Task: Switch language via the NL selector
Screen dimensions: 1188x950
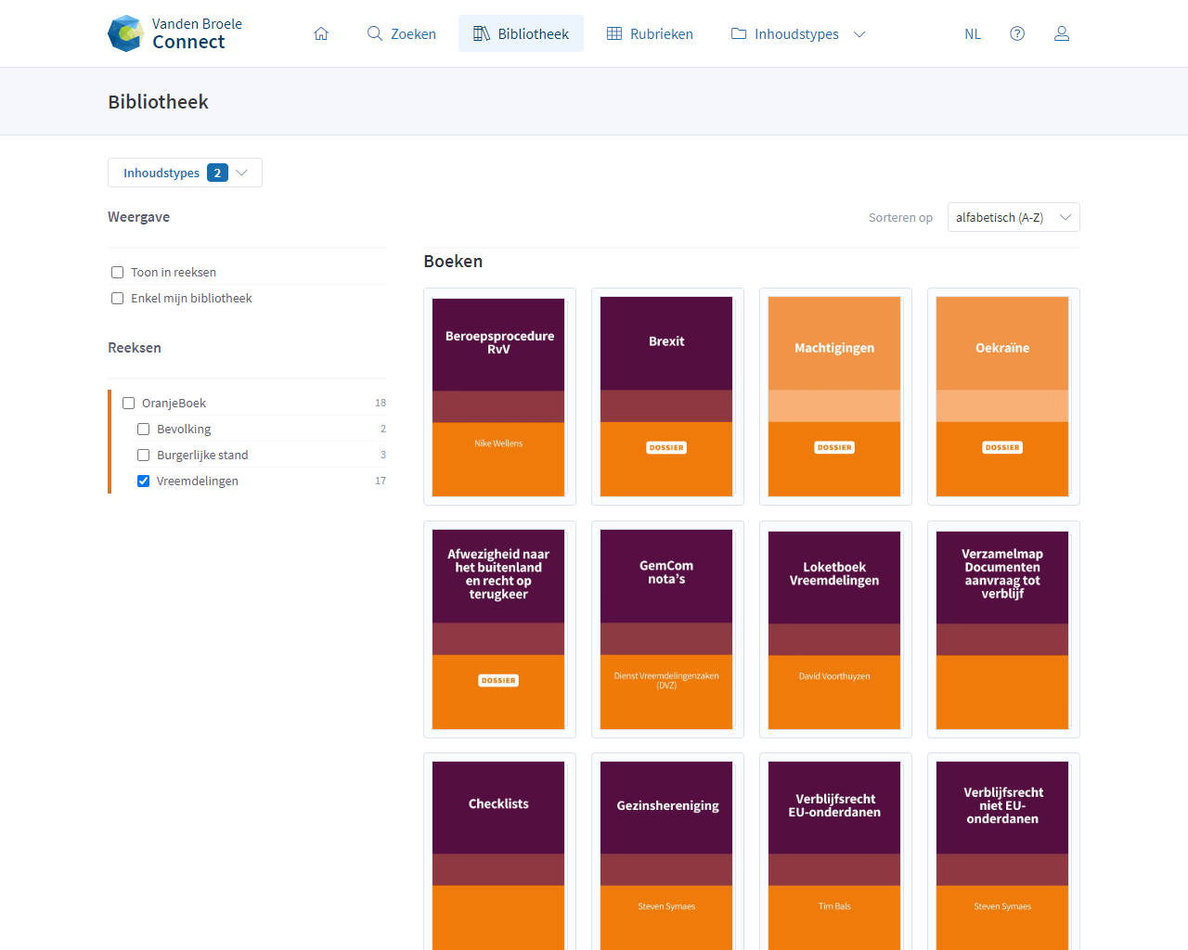Action: click(x=972, y=34)
